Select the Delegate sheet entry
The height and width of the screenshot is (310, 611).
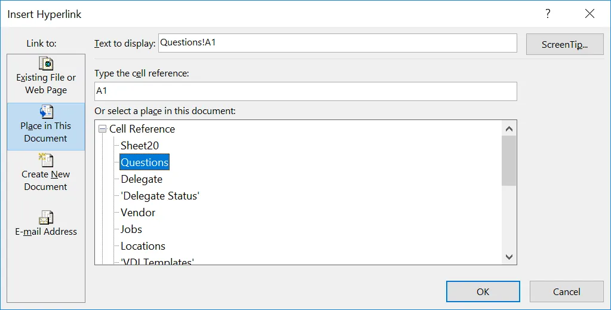pos(142,179)
